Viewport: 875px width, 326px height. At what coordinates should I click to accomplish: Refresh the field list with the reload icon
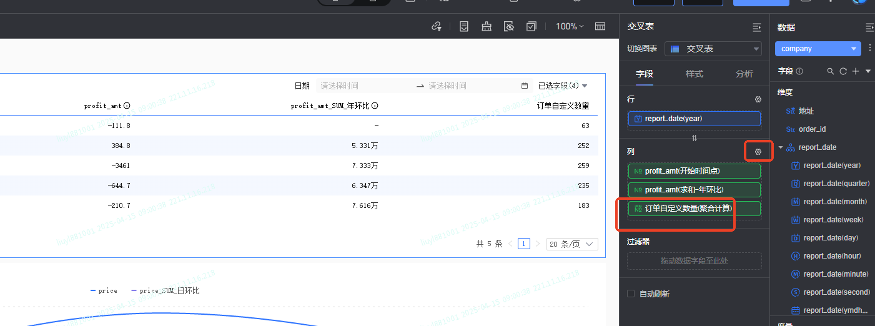click(x=843, y=71)
